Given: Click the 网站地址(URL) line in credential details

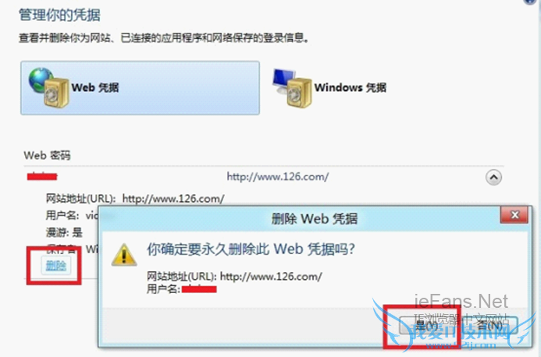Looking at the screenshot, I should 135,199.
